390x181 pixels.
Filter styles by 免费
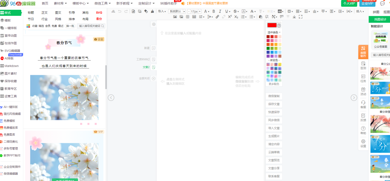pos(54,26)
